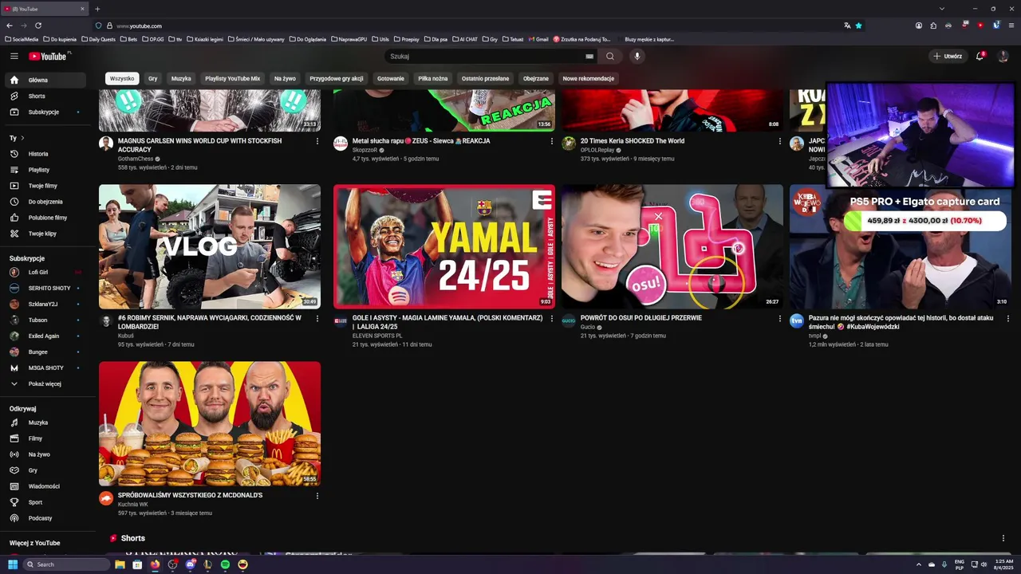The height and width of the screenshot is (574, 1021).
Task: Expand Pokaż więcej subscriptions
Action: point(45,383)
